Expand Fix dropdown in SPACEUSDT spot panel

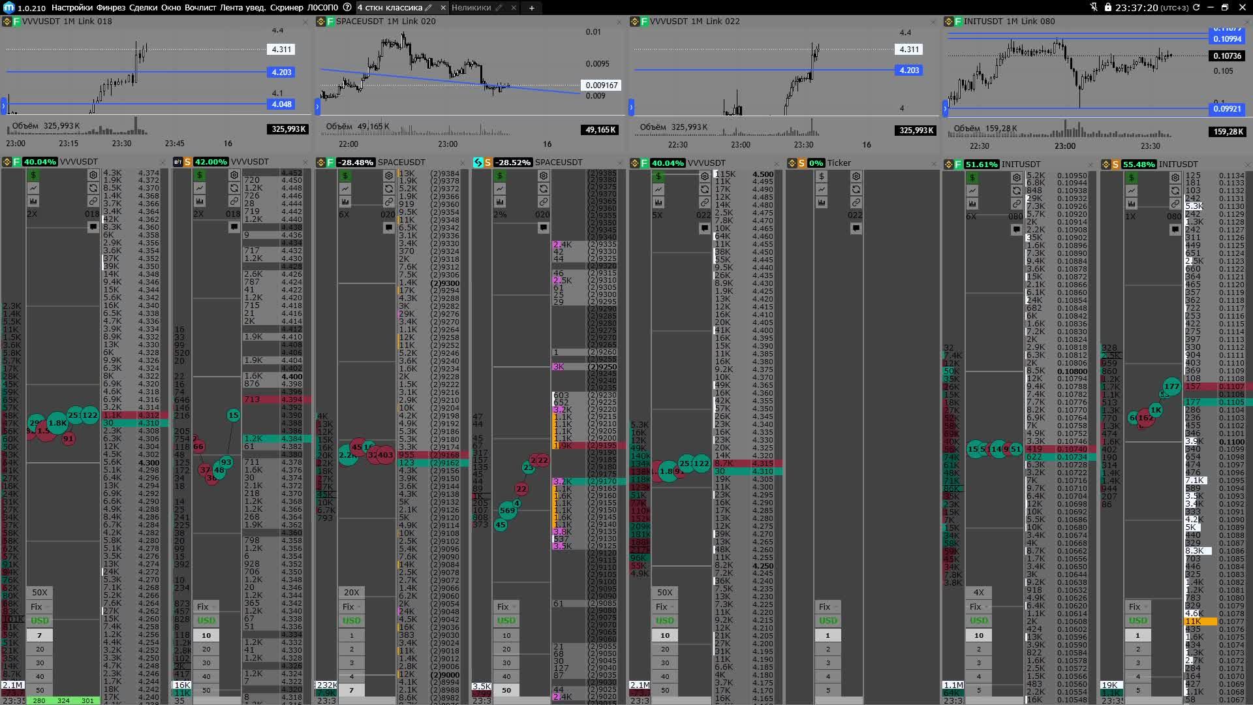coord(506,606)
